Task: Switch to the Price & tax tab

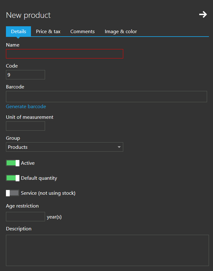Action: coord(48,32)
